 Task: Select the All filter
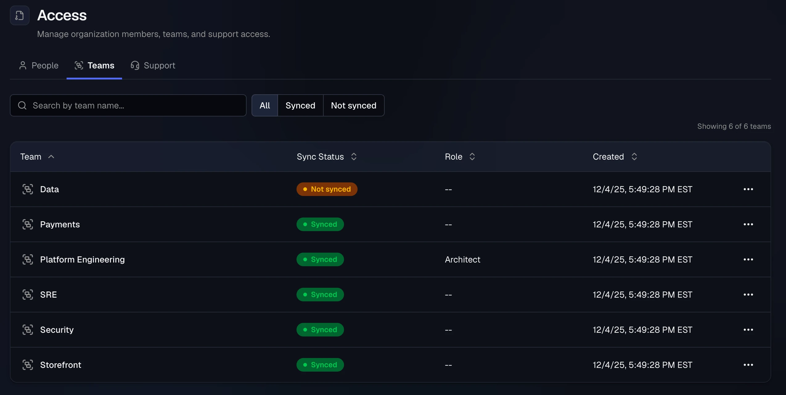click(265, 105)
